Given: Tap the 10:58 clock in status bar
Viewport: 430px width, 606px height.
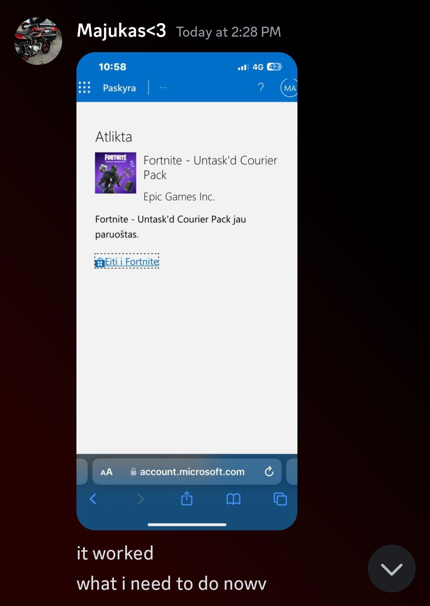Looking at the screenshot, I should pos(112,67).
